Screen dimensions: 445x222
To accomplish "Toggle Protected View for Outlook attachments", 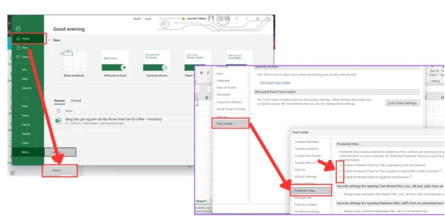I will pyautogui.click(x=340, y=177).
